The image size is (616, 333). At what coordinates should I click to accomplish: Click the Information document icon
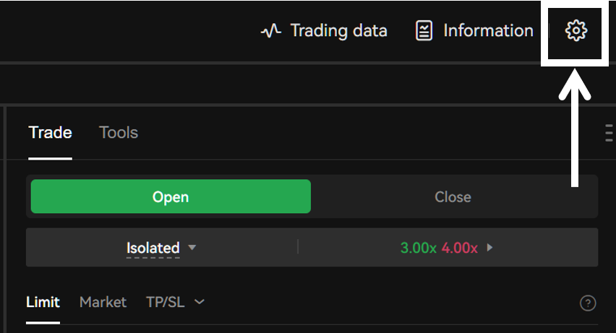pos(424,30)
